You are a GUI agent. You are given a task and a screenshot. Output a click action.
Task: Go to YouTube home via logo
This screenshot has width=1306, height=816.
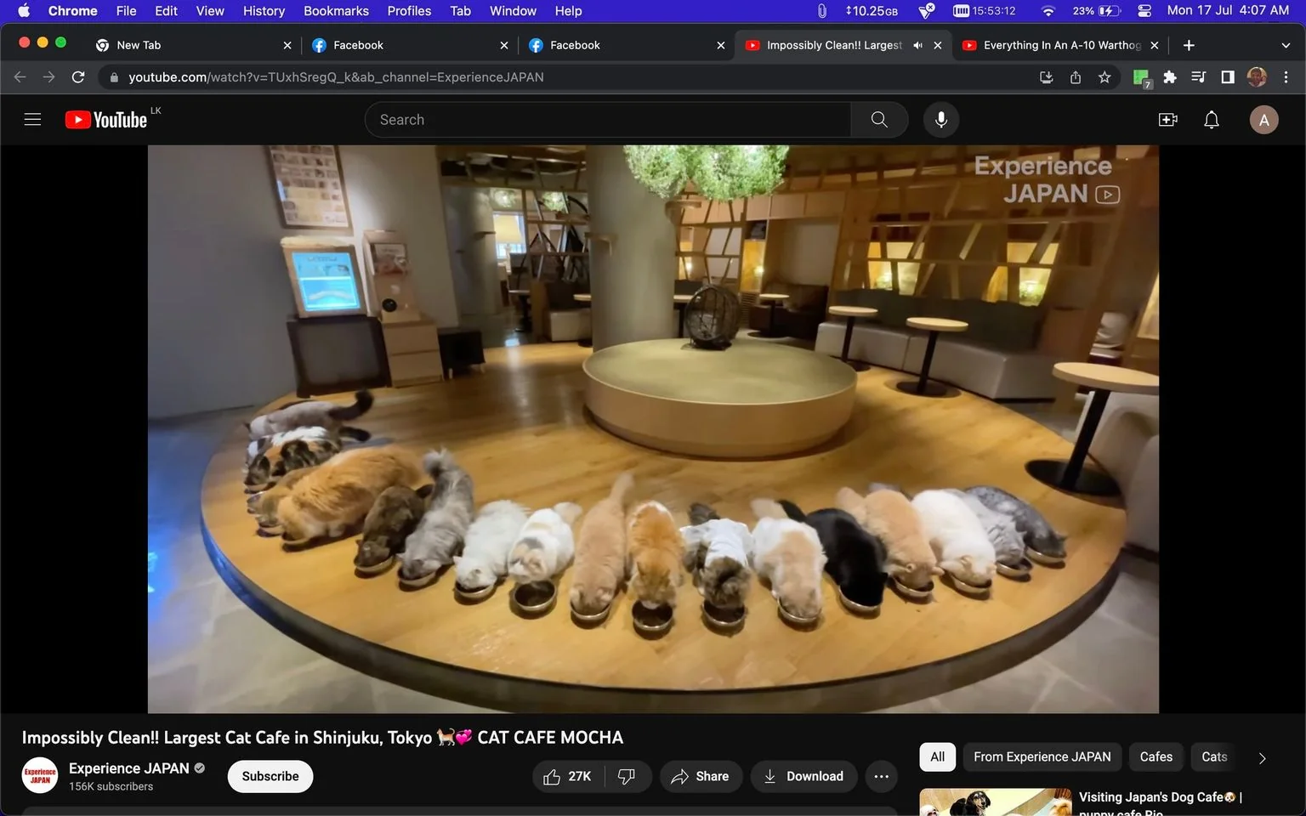coord(106,120)
